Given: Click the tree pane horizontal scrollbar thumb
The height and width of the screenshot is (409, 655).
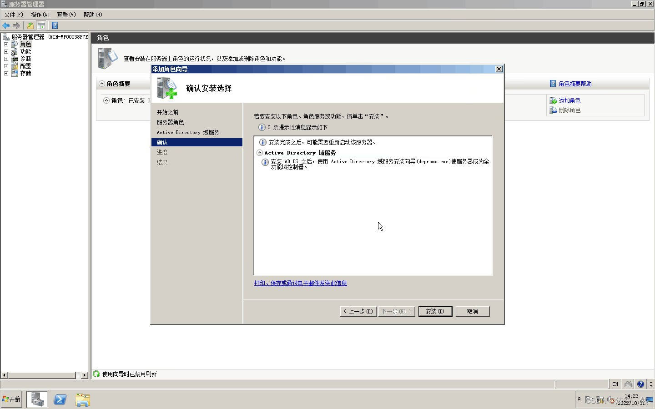Looking at the screenshot, I should click(x=42, y=375).
